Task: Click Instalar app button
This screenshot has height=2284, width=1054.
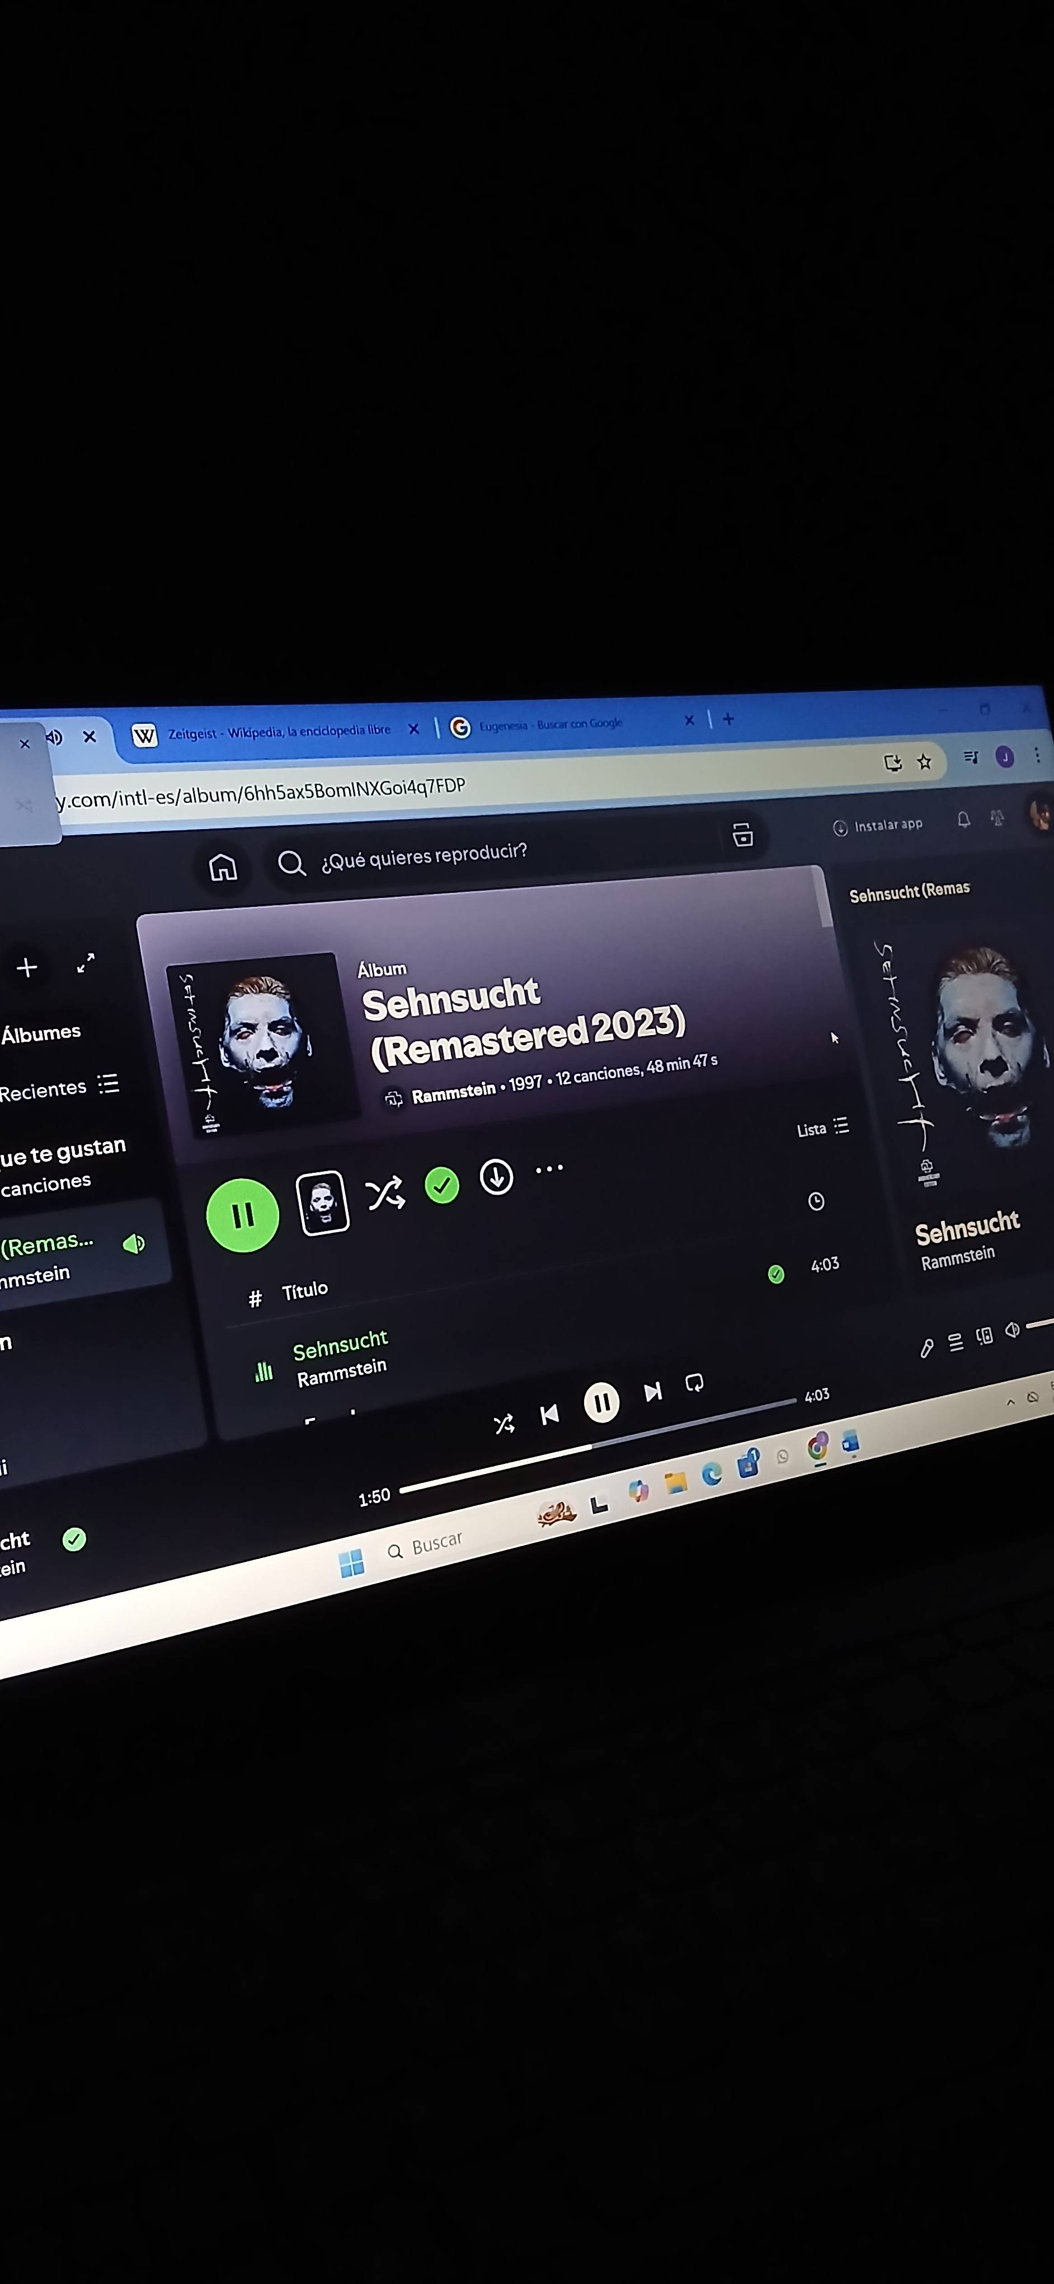Action: [878, 826]
